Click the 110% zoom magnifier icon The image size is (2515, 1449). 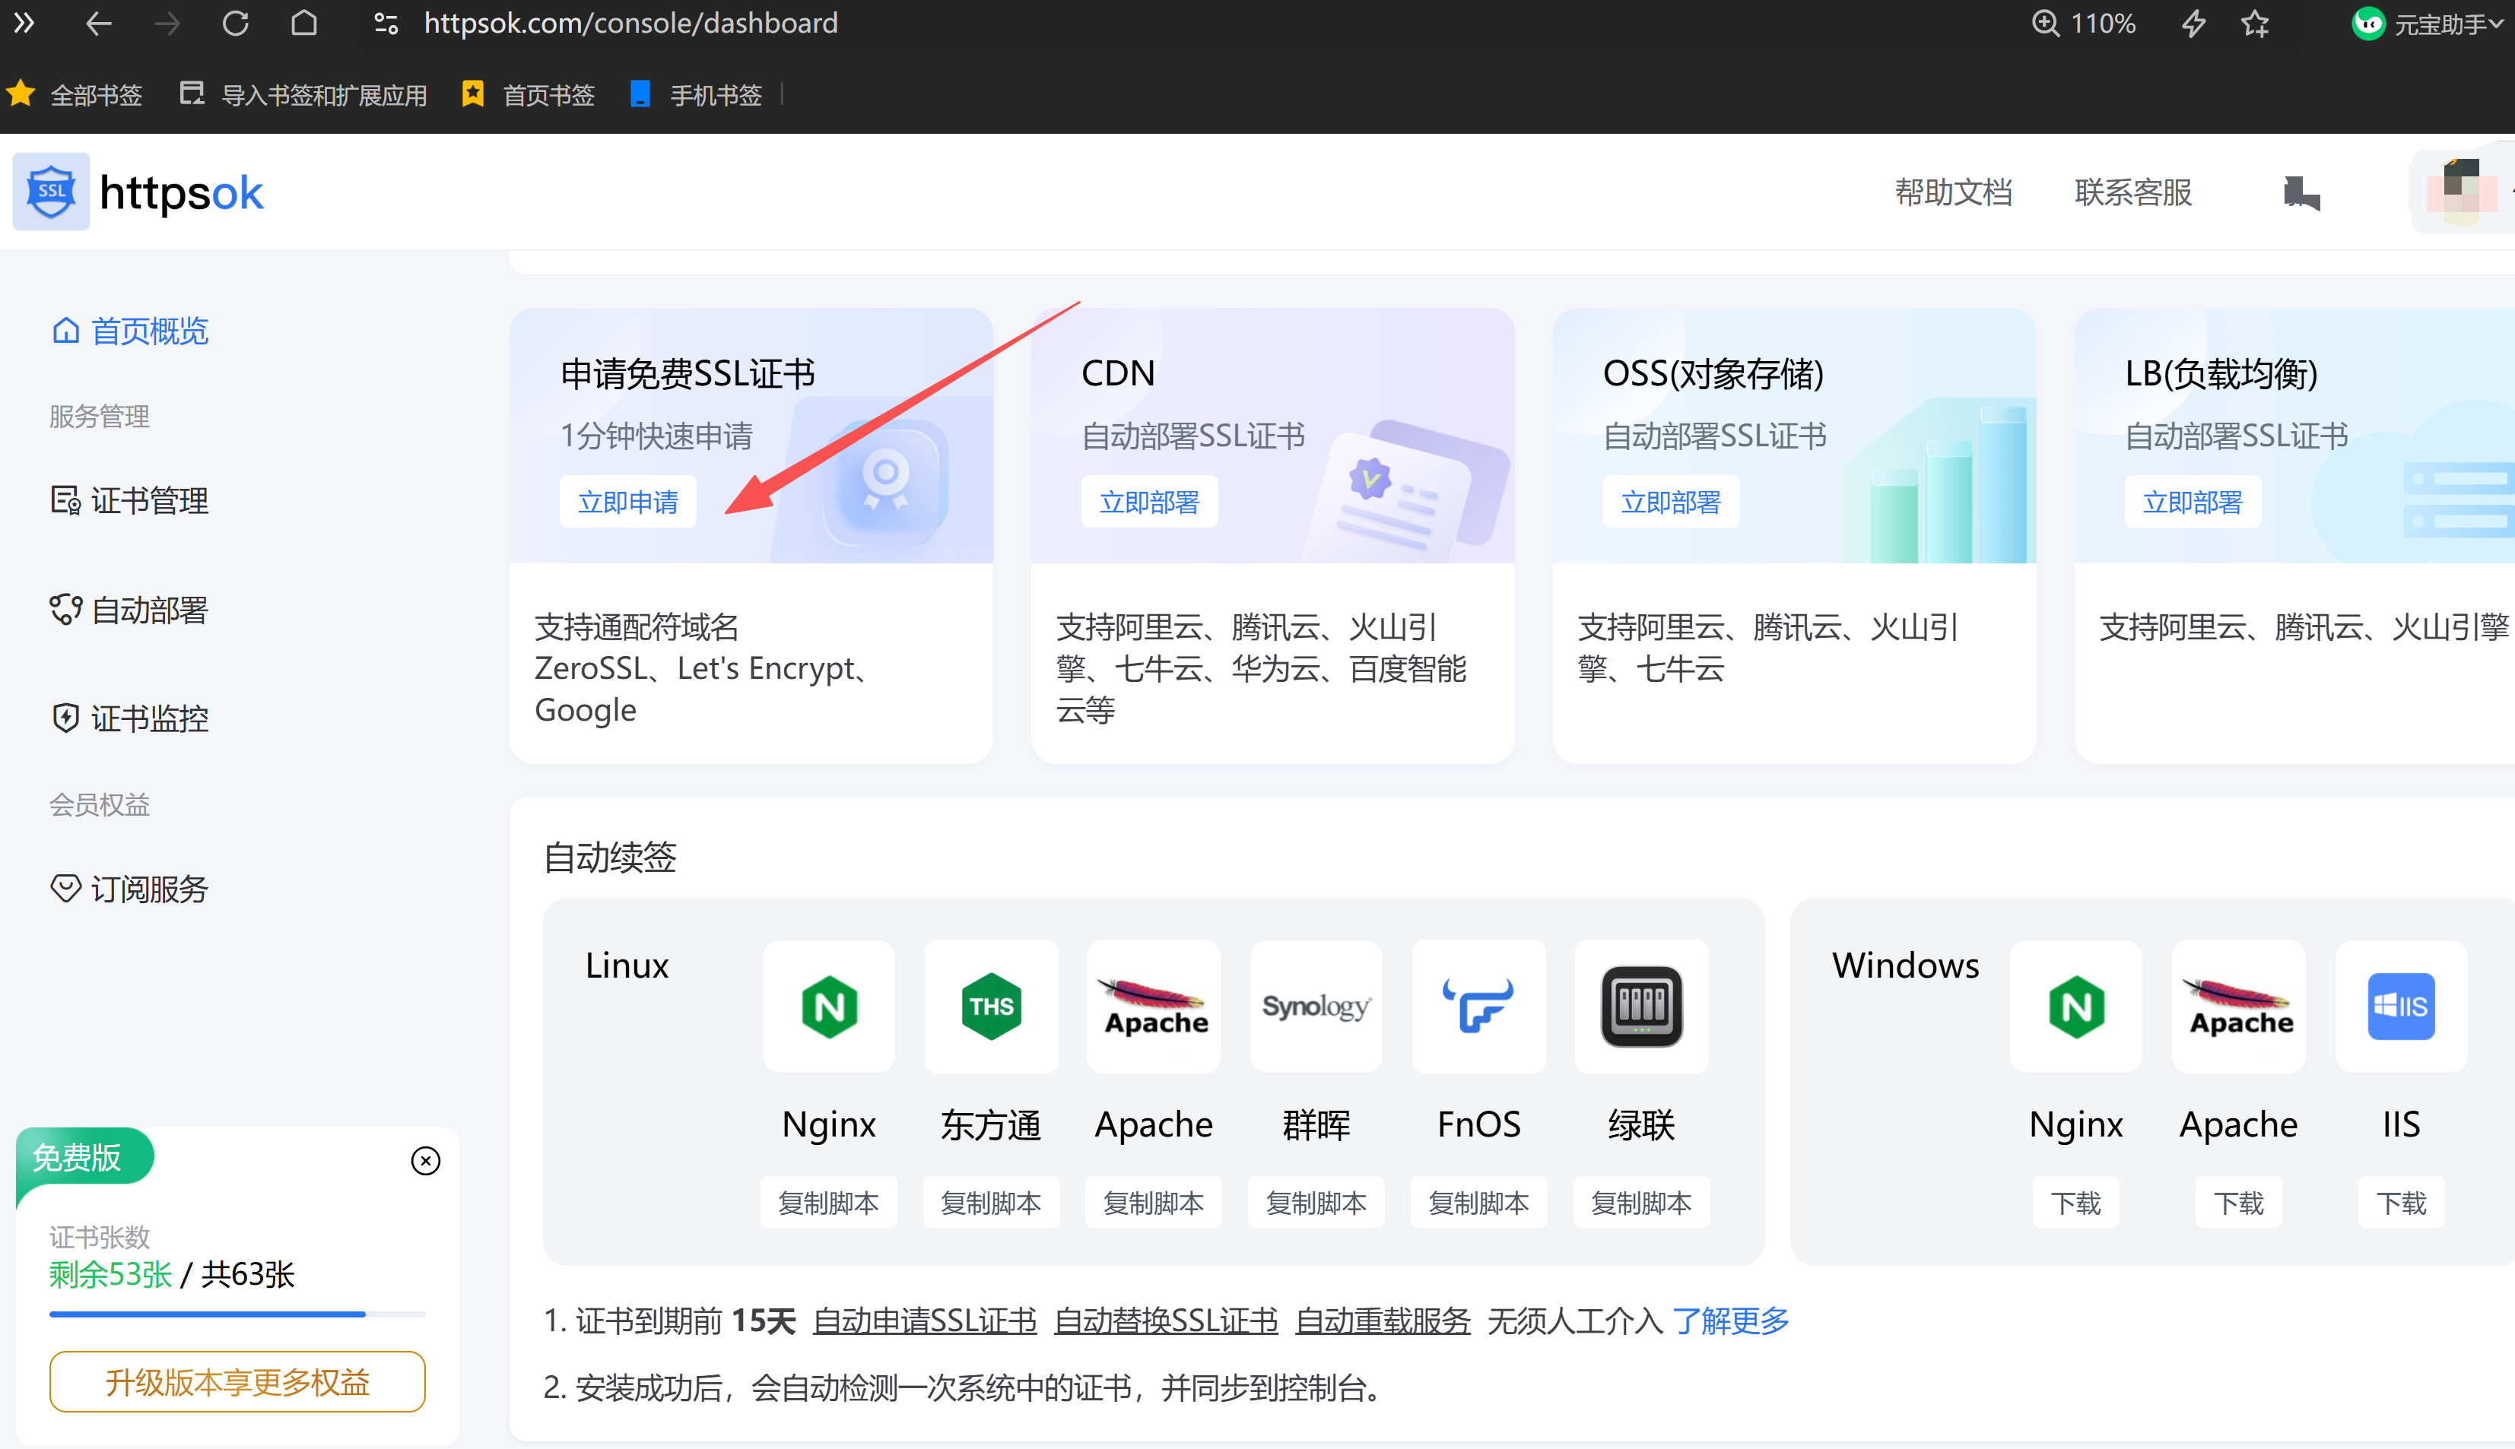tap(2045, 23)
